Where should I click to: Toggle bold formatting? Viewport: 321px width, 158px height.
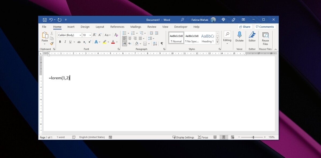pos(60,42)
